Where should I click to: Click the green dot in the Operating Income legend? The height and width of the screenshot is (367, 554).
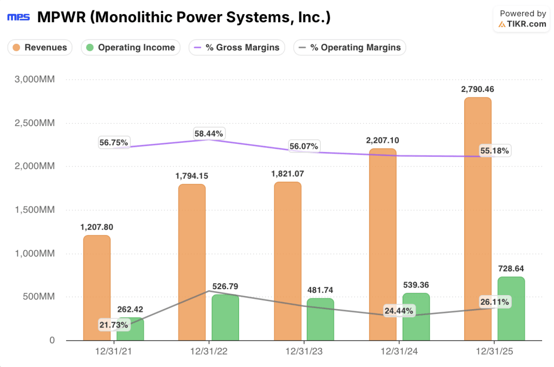90,48
